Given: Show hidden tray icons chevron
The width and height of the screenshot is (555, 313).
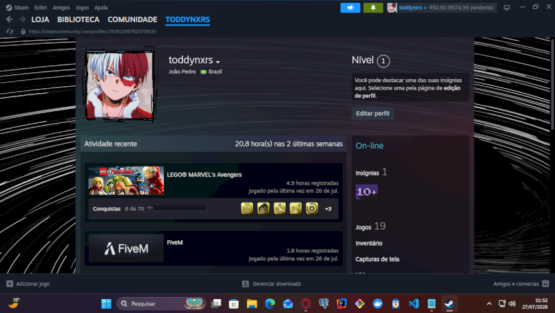Looking at the screenshot, I should pyautogui.click(x=489, y=303).
